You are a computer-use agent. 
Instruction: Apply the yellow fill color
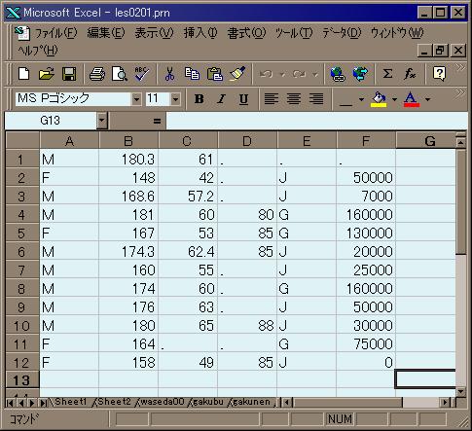(x=379, y=99)
